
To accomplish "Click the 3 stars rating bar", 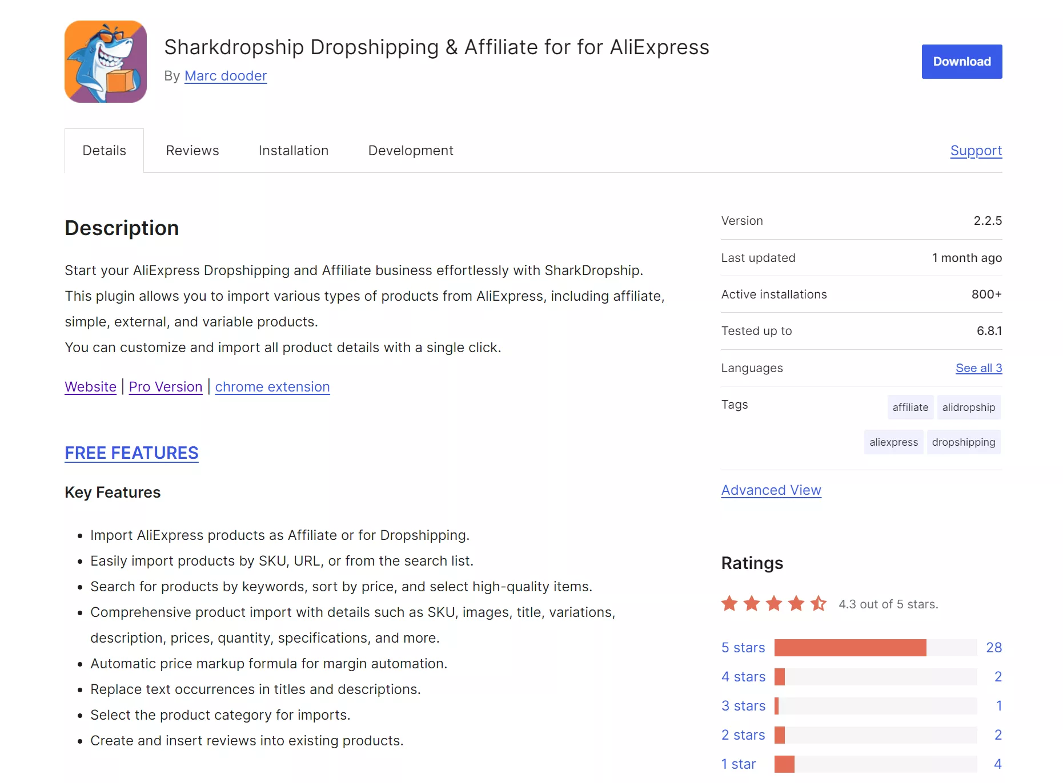I will click(876, 706).
